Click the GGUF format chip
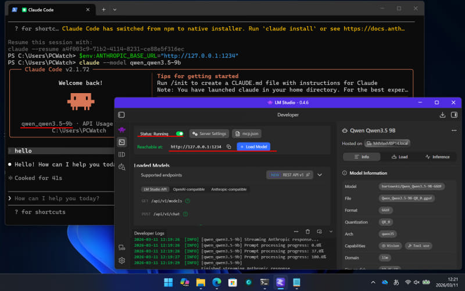 (x=385, y=210)
